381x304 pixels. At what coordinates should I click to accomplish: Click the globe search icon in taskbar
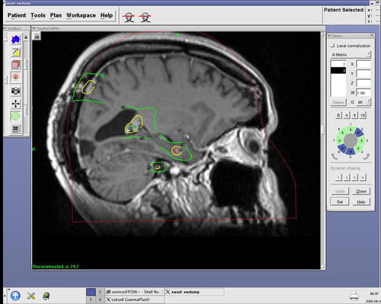click(x=46, y=296)
